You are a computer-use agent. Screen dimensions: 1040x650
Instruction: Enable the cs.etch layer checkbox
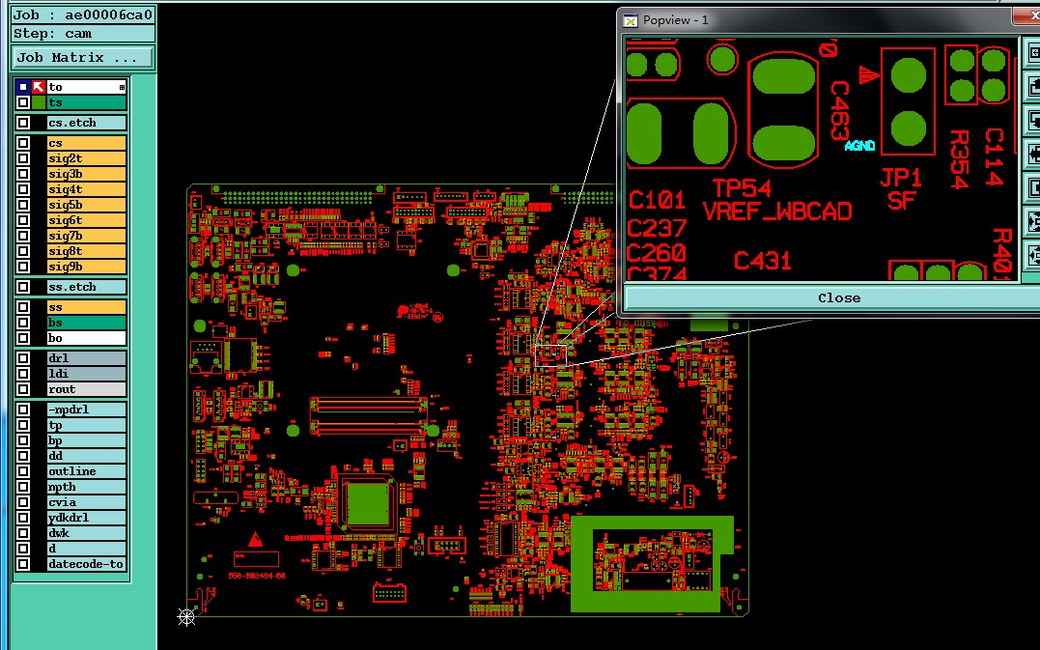(x=23, y=123)
